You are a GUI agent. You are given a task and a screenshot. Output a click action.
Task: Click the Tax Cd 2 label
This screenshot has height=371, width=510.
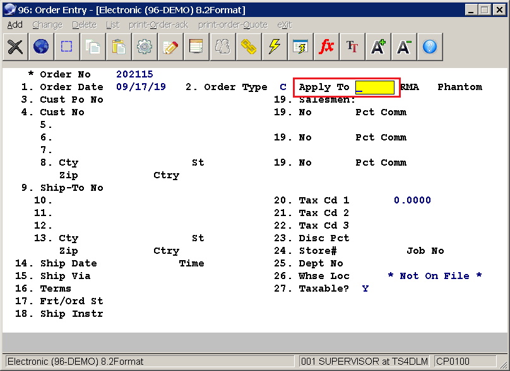click(x=324, y=213)
